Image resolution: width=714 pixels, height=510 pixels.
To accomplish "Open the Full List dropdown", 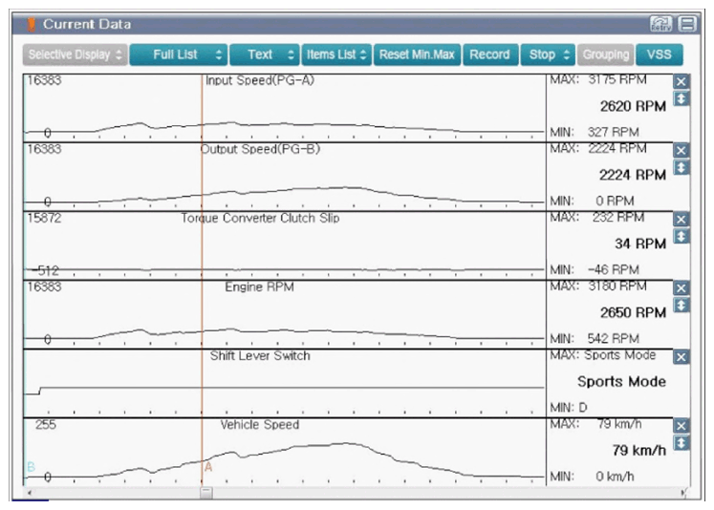I will pyautogui.click(x=178, y=55).
